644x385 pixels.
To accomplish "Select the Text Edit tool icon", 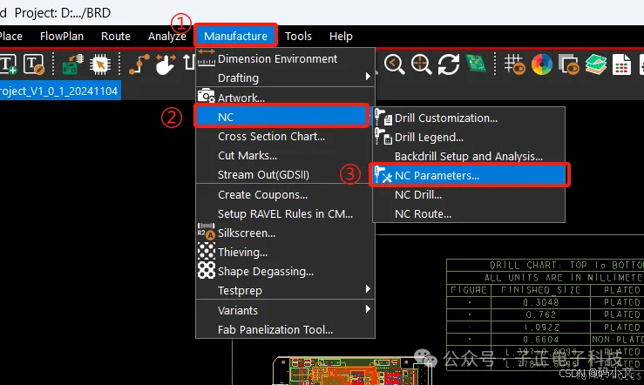I will click(34, 64).
